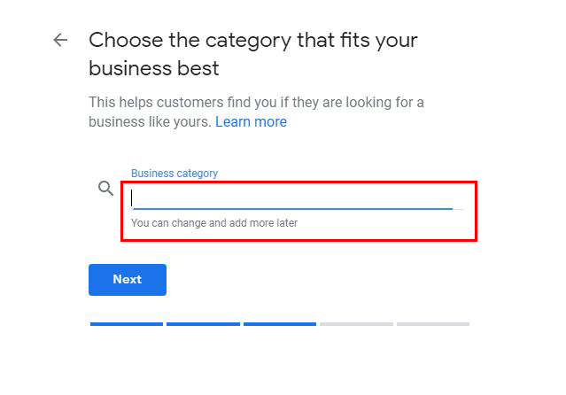Screen dimensions: 566x395
Task: Click the "business best" heading line
Action: point(154,68)
